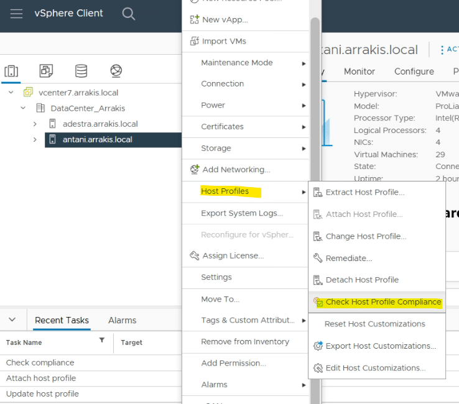Expand the adestra.arrakis.local host node
This screenshot has height=404, width=459.
(35, 124)
